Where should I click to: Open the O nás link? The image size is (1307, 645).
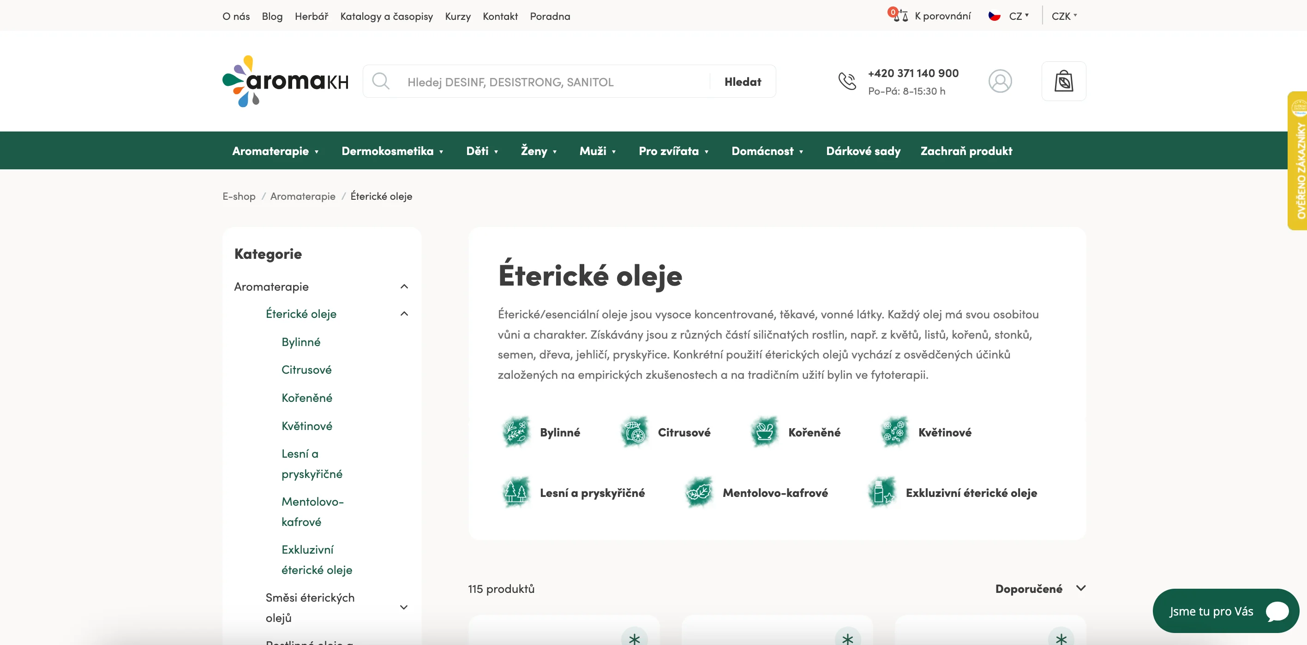coord(236,16)
